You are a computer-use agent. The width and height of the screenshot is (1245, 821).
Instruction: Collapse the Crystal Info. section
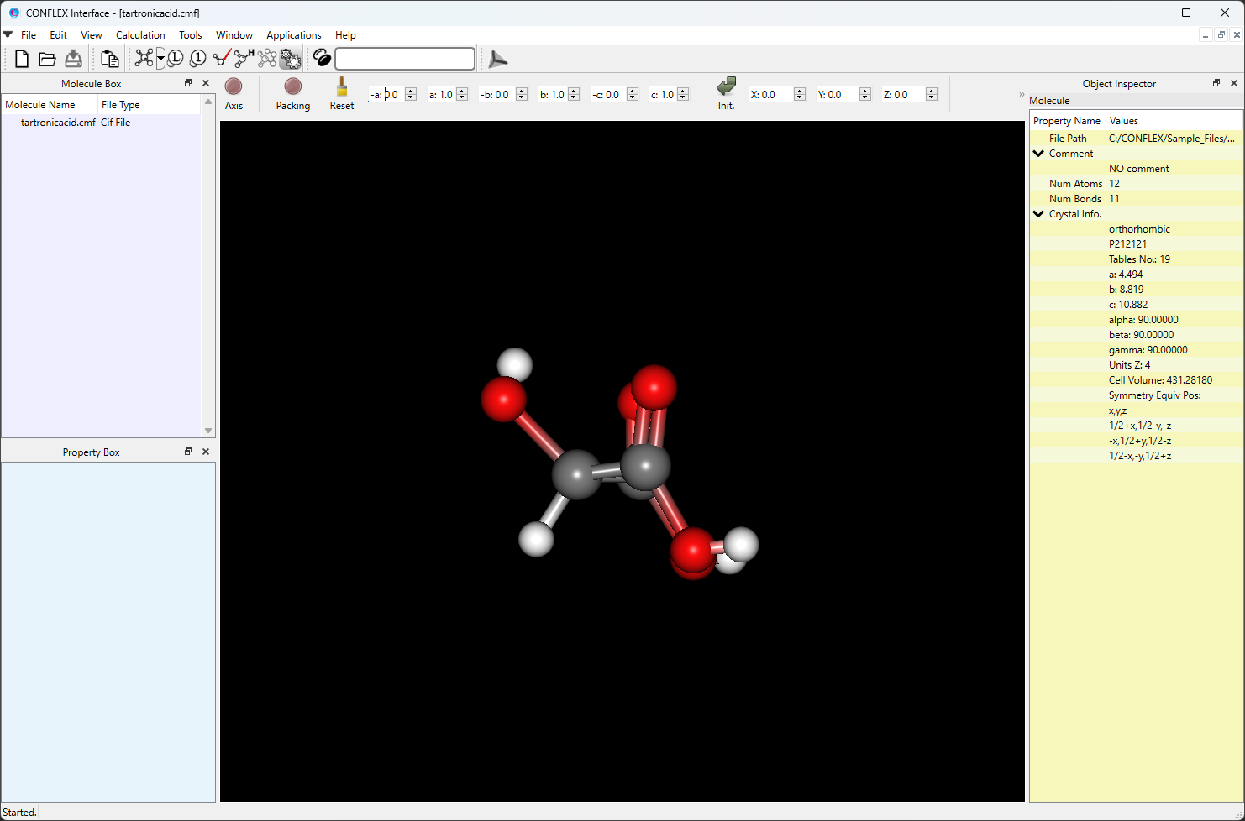(1039, 214)
